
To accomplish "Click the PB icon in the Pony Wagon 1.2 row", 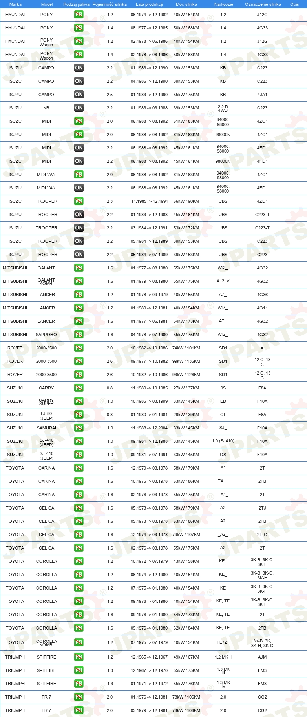I will point(79,41).
